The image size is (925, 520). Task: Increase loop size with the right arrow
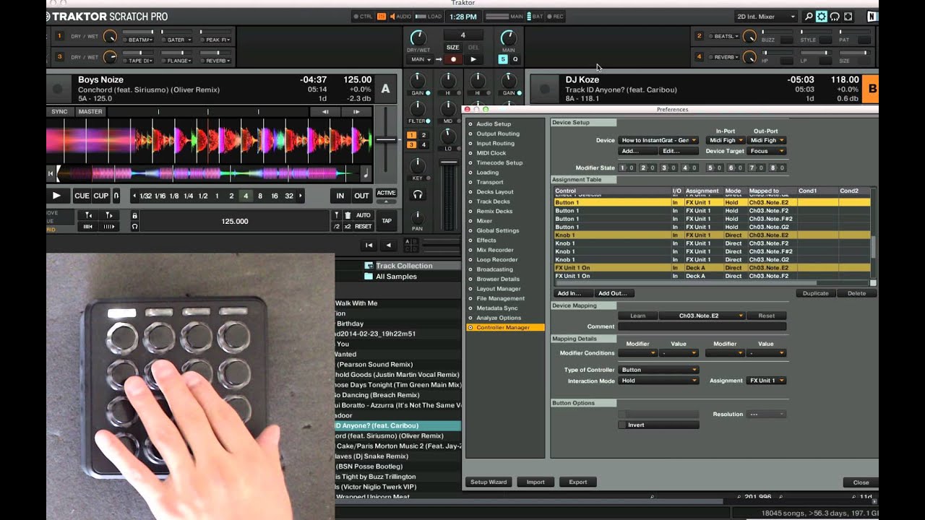click(301, 196)
